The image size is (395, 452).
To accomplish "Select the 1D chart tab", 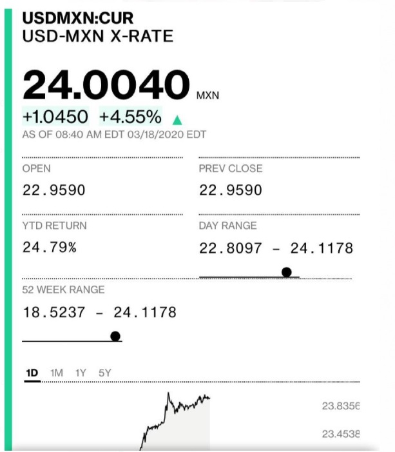I will point(32,373).
